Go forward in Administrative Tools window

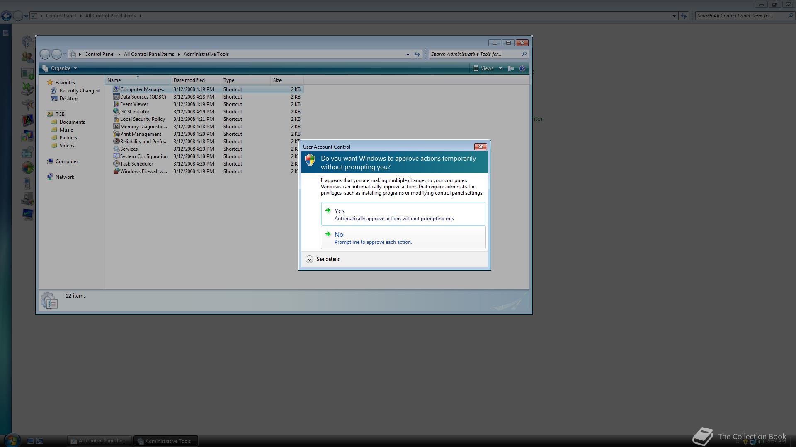point(56,54)
